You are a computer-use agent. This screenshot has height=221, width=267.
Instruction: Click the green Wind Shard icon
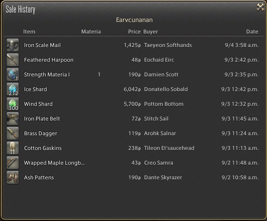[x=13, y=104]
